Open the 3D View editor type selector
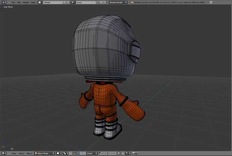The width and height of the screenshot is (232, 156). pos(4,153)
